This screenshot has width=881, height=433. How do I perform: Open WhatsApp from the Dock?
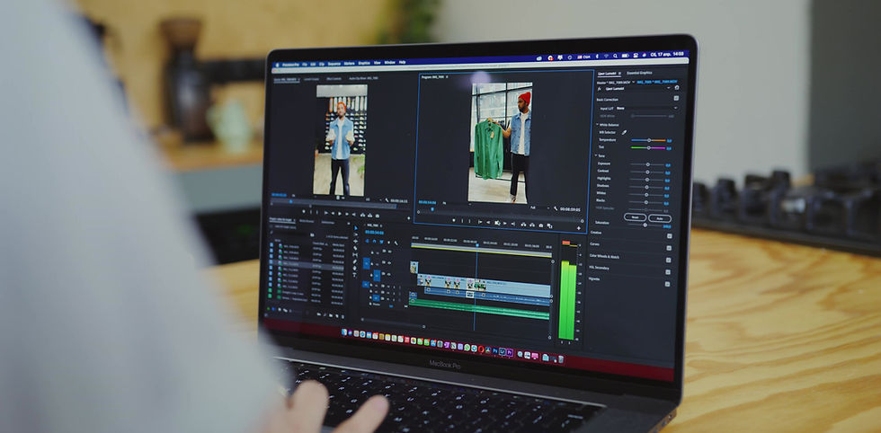pyautogui.click(x=467, y=347)
